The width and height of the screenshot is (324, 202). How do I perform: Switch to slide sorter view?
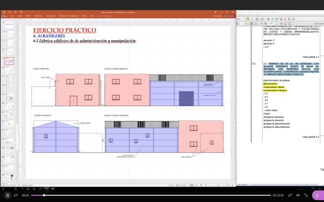tap(196, 185)
